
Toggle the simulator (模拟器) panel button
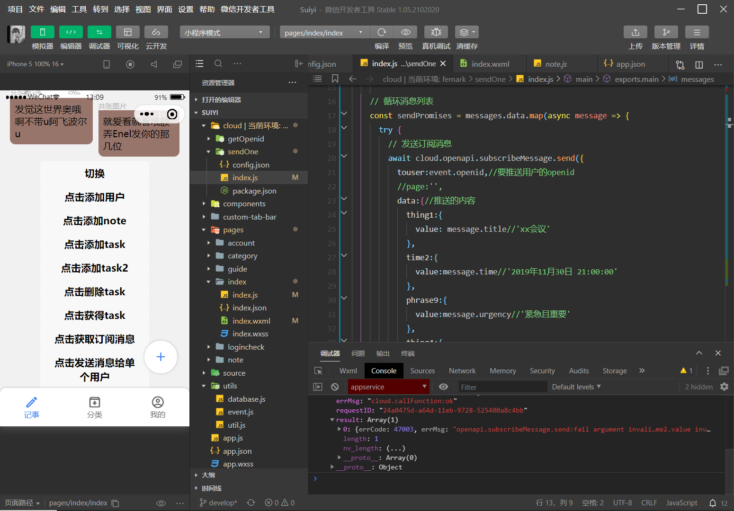(43, 32)
